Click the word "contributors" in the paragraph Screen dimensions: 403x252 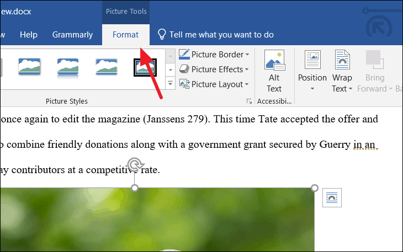pyautogui.click(x=38, y=170)
